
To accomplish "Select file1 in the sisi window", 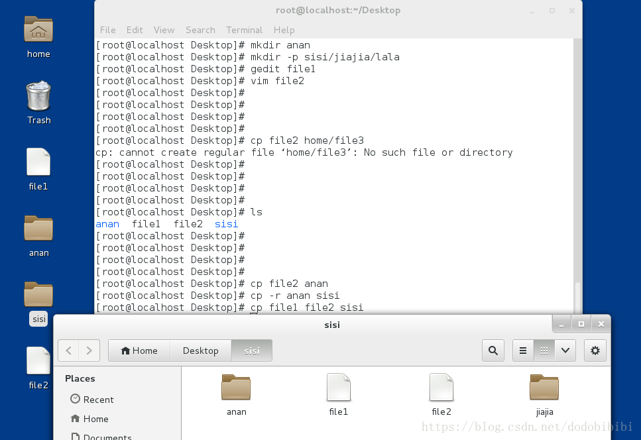I will [x=339, y=395].
